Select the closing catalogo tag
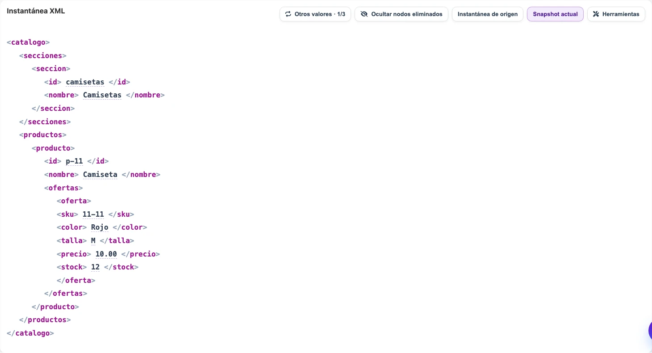 click(30, 333)
